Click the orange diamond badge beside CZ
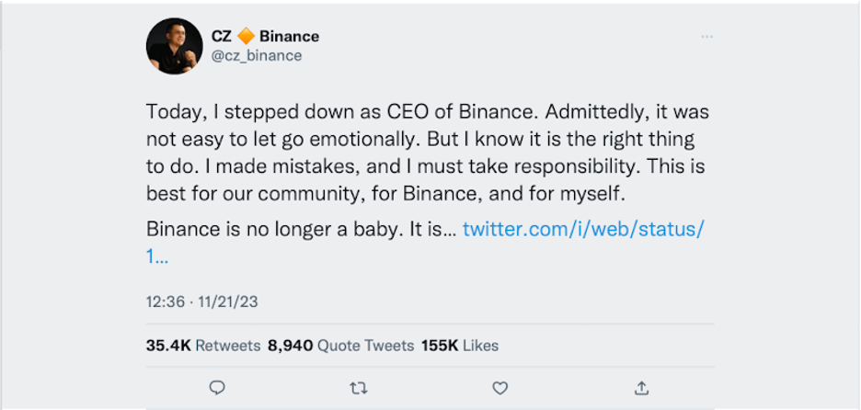861x410 pixels. pos(246,37)
